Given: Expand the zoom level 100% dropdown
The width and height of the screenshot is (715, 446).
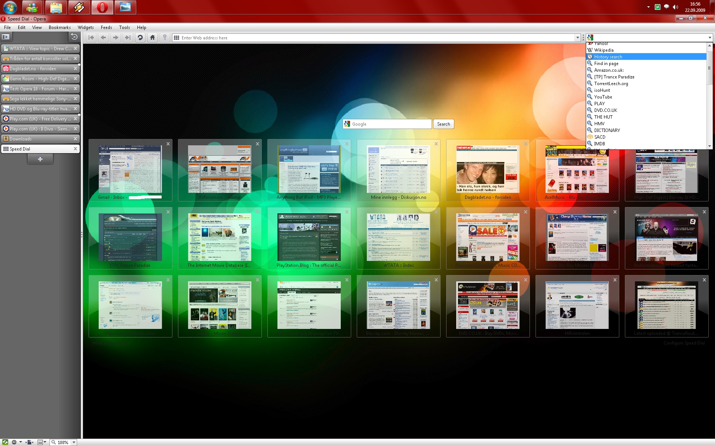Looking at the screenshot, I should [74, 442].
